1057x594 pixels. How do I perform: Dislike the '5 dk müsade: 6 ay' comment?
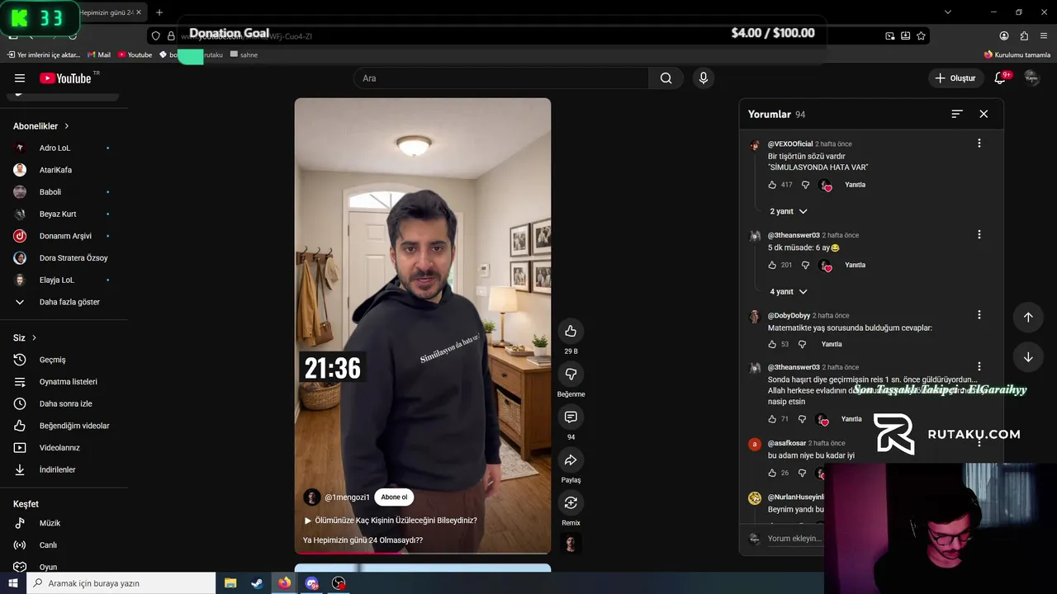[805, 265]
